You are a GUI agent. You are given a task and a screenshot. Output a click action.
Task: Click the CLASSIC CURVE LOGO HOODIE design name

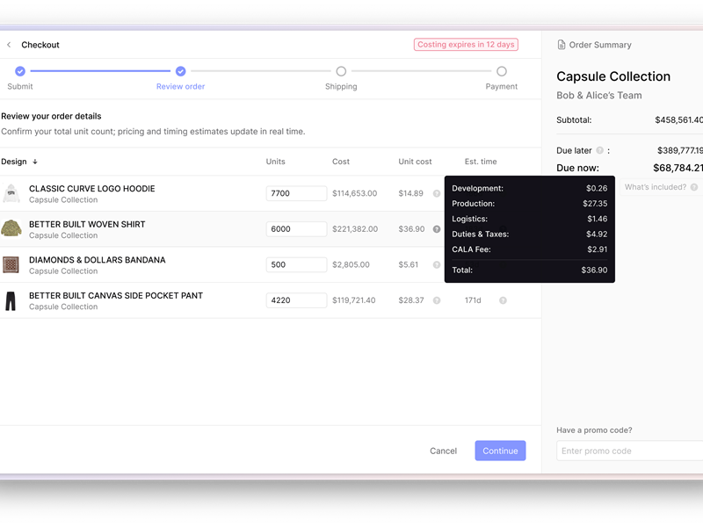tap(92, 189)
